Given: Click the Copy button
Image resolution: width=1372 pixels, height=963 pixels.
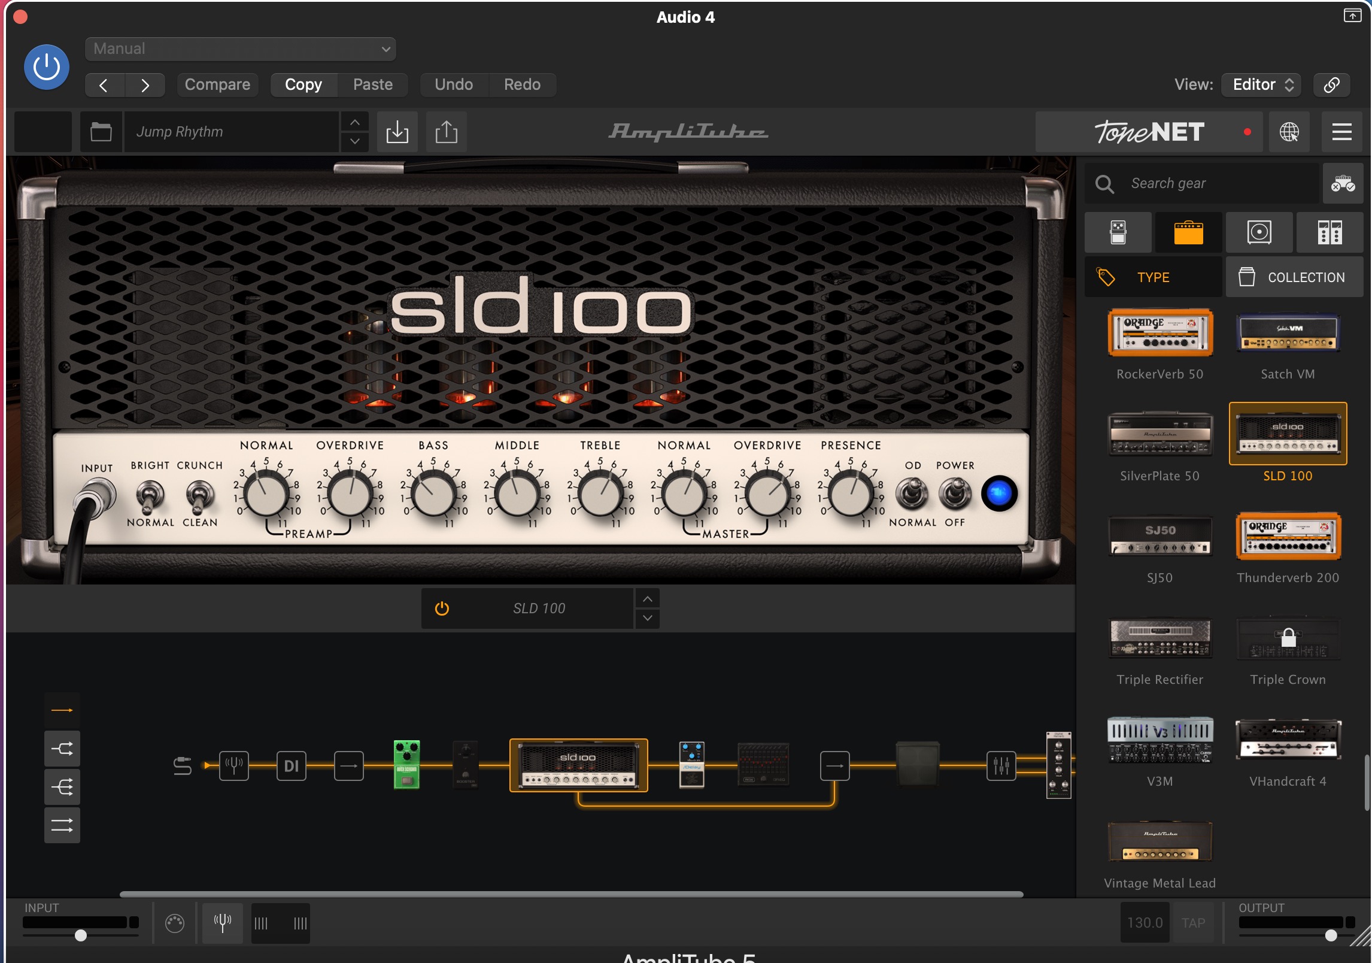Looking at the screenshot, I should (x=303, y=84).
